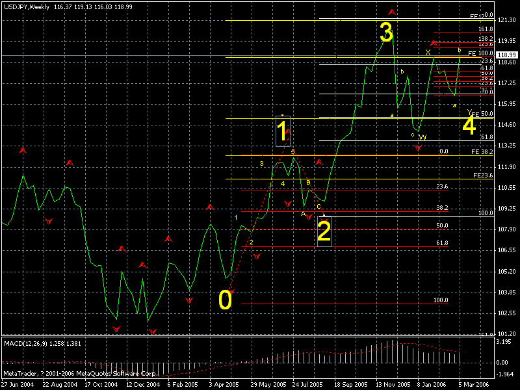This screenshot has width=520, height=390.
Task: Click the MACD scale value 3.195
Action: tap(503, 342)
